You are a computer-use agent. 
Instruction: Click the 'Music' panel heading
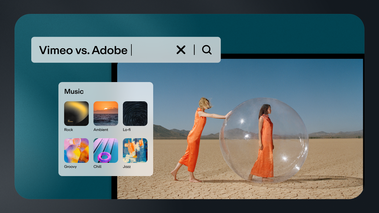click(74, 92)
